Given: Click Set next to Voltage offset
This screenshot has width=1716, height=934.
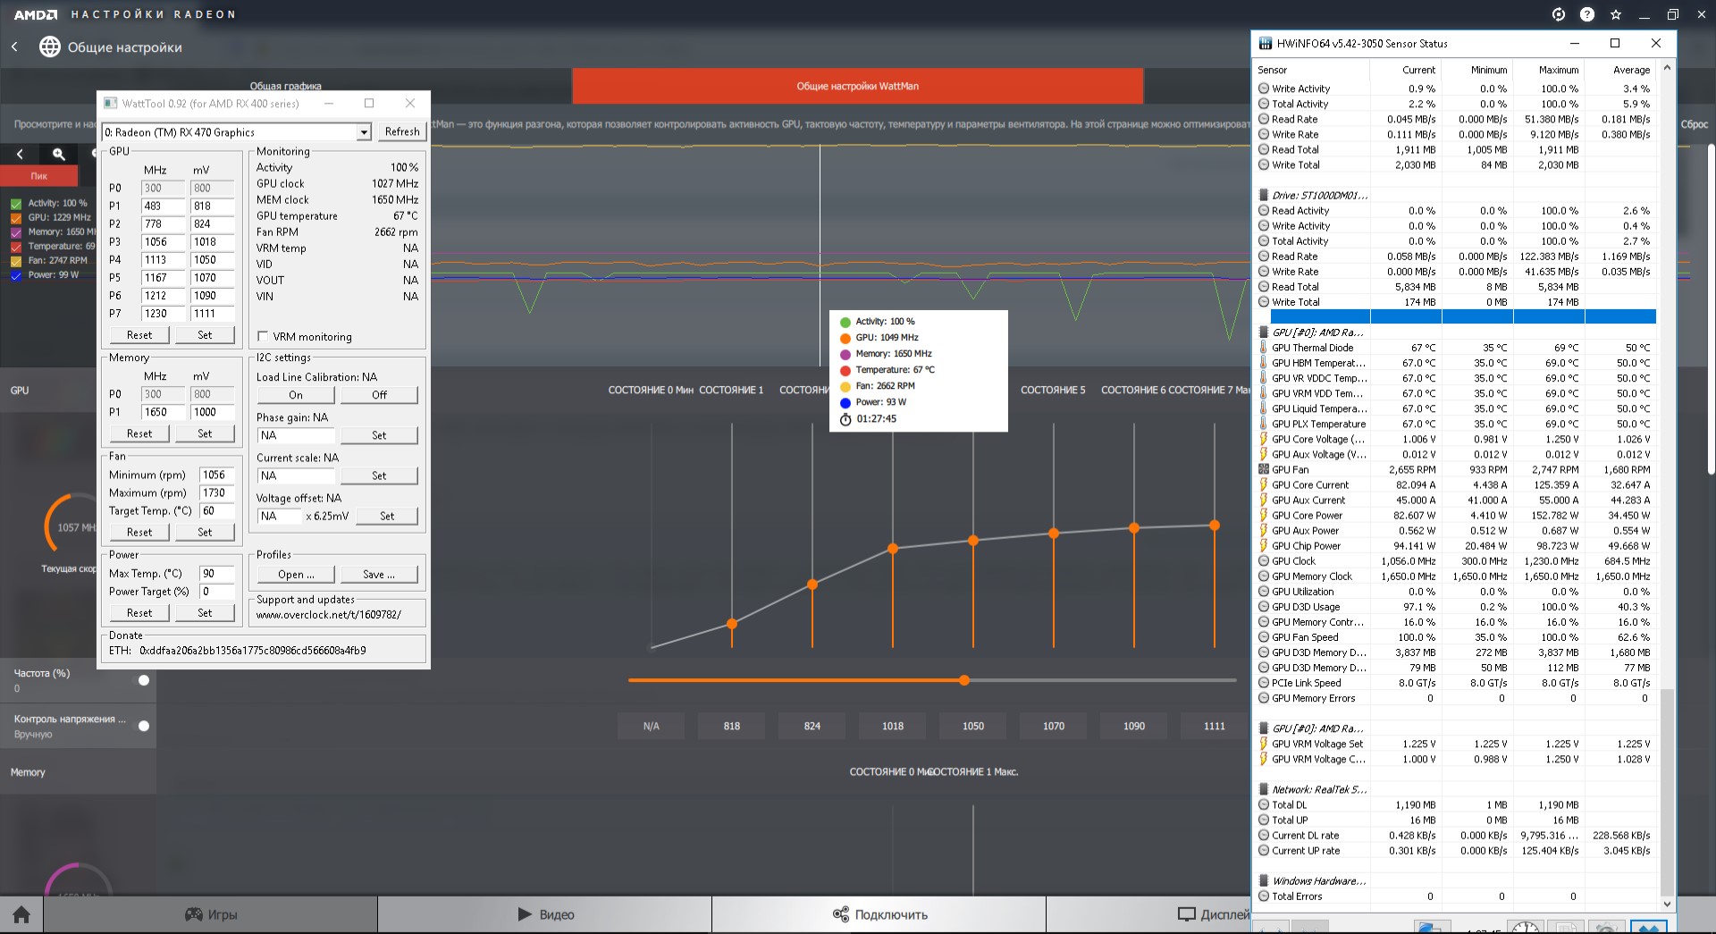Looking at the screenshot, I should point(387,516).
